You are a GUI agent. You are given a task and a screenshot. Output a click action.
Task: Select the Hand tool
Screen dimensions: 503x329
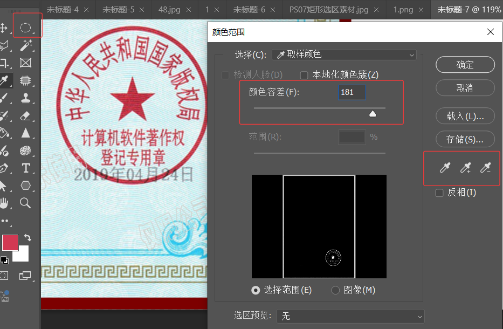[4, 203]
